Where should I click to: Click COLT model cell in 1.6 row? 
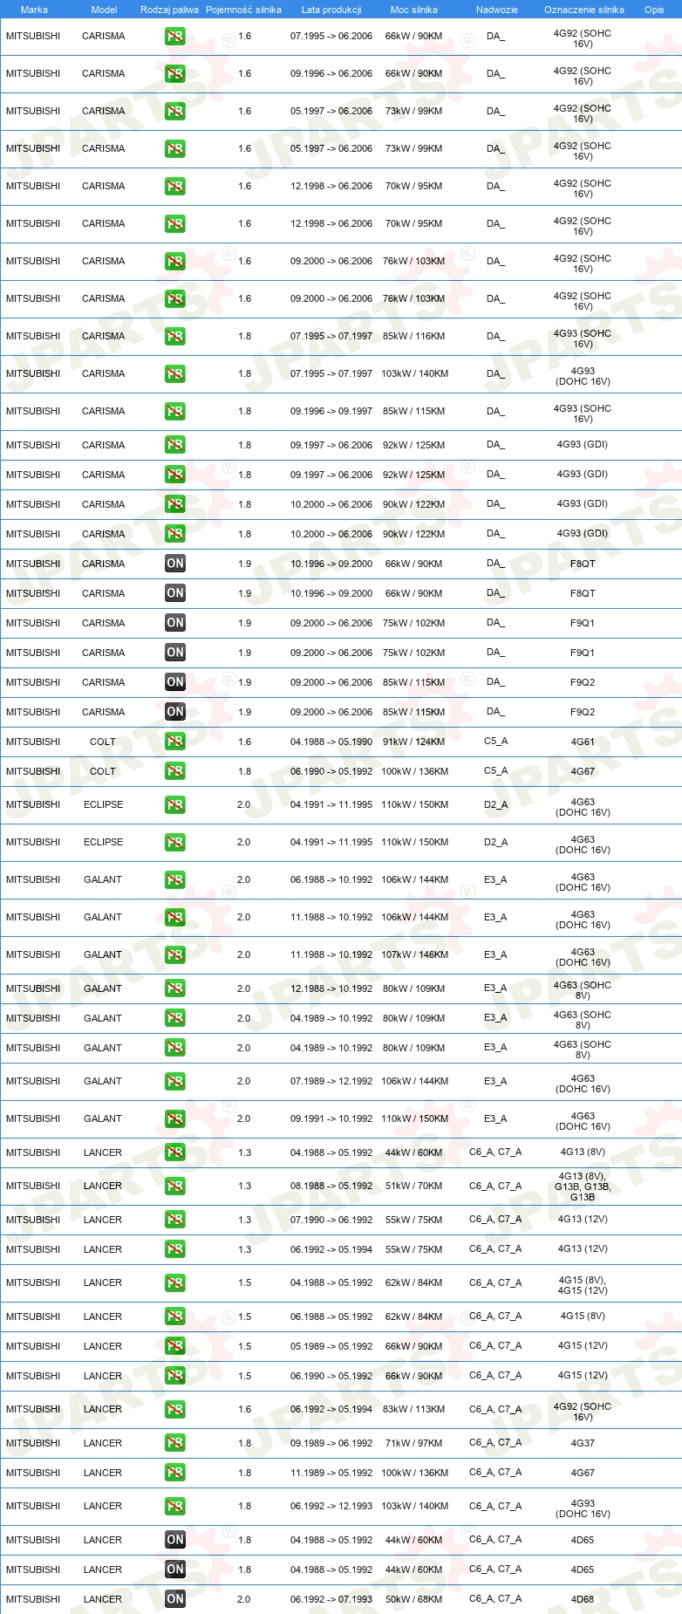pyautogui.click(x=103, y=742)
